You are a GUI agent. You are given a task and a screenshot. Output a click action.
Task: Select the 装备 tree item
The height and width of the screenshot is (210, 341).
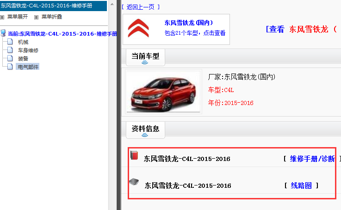click(x=23, y=59)
